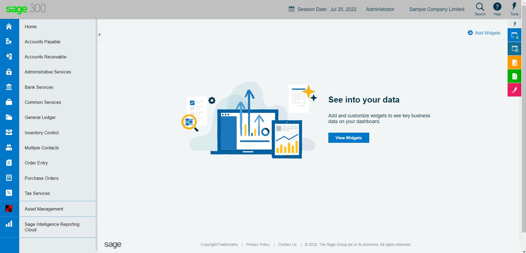Viewport: 526px width, 253px height.
Task: Click Sample Company Limited in header
Action: point(437,9)
